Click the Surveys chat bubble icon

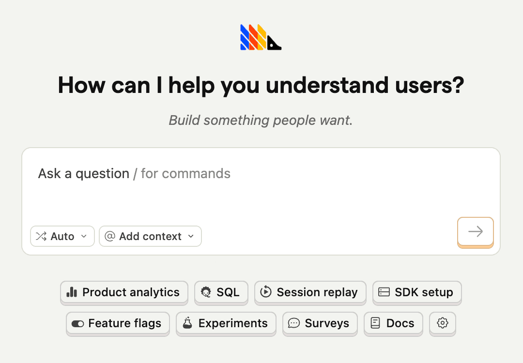tap(294, 323)
